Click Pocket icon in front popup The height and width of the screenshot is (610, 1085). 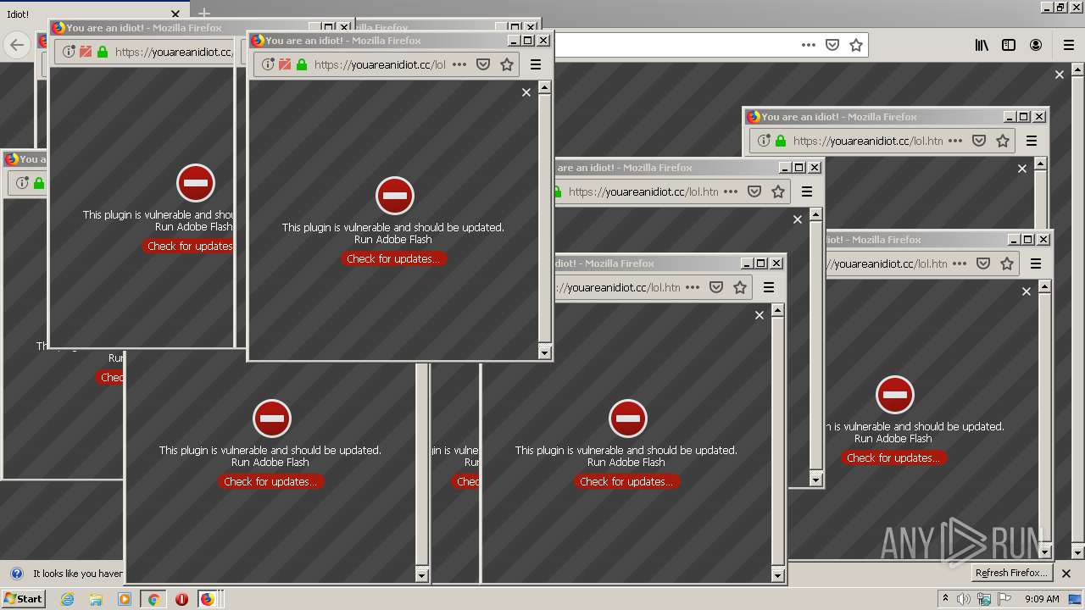point(483,64)
